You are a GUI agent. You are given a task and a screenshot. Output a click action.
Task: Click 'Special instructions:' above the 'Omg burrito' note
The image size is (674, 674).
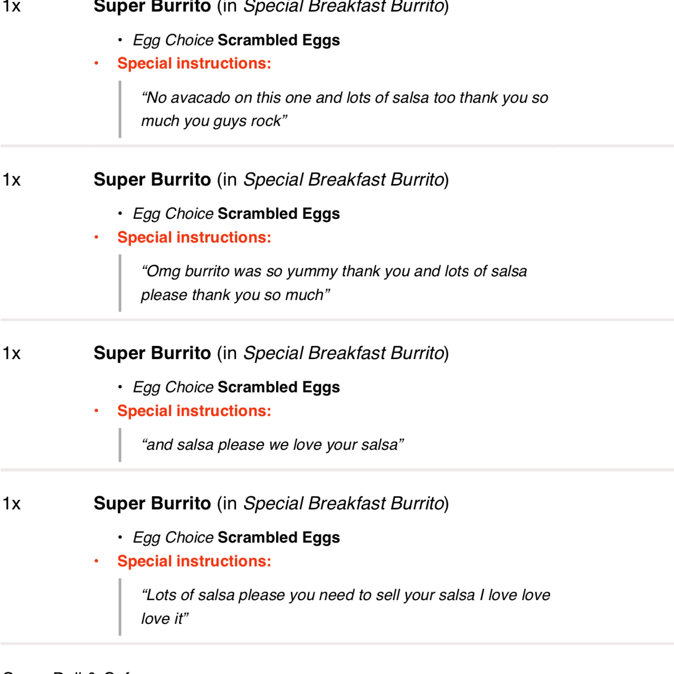(x=194, y=237)
